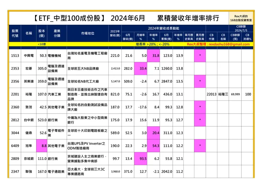This screenshot has height=185, width=262.
Task: Click cumulative revenue 2847.0
Action: click(167, 81)
